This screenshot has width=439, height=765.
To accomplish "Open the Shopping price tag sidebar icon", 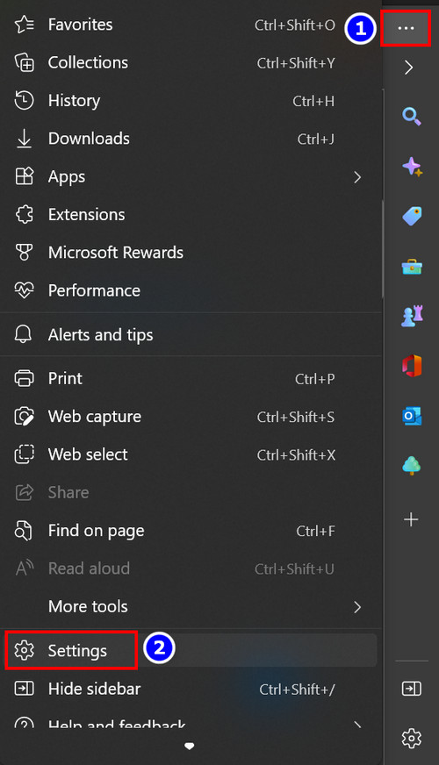I will pos(412,216).
